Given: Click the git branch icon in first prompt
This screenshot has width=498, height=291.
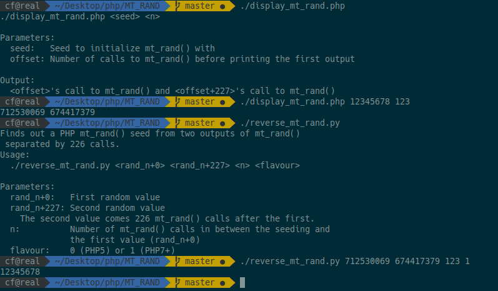Looking at the screenshot, I should pyautogui.click(x=178, y=6).
